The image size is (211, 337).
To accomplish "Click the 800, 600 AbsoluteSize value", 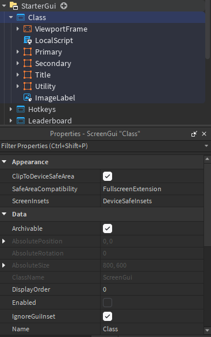I will click(x=114, y=265).
